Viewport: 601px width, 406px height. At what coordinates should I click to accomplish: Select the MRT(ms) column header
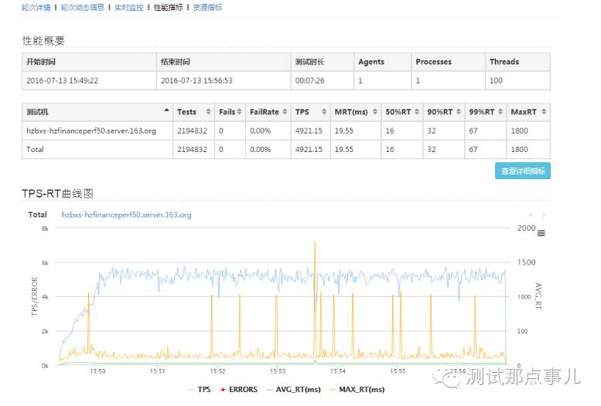tap(356, 112)
